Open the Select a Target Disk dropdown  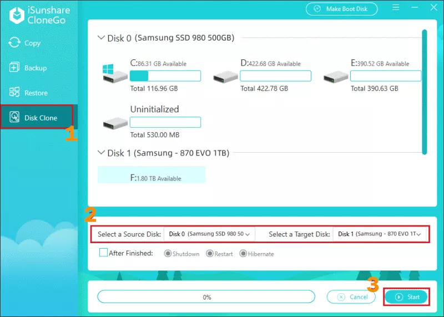pyautogui.click(x=380, y=234)
